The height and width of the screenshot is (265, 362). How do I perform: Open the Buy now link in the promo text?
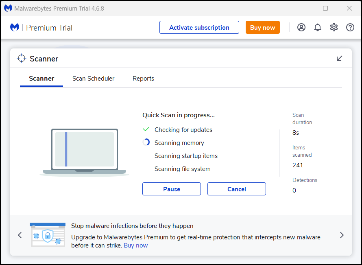[135, 245]
